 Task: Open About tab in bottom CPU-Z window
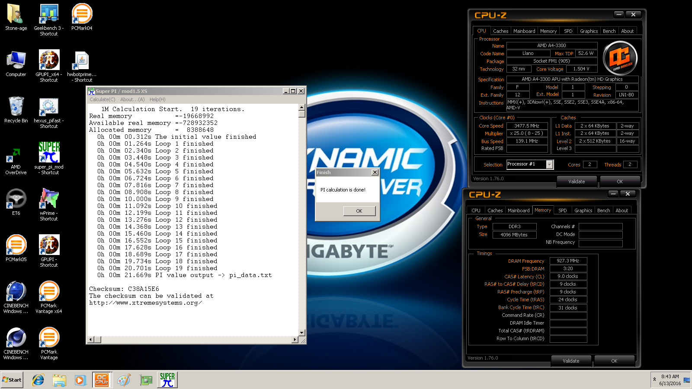[x=622, y=210]
